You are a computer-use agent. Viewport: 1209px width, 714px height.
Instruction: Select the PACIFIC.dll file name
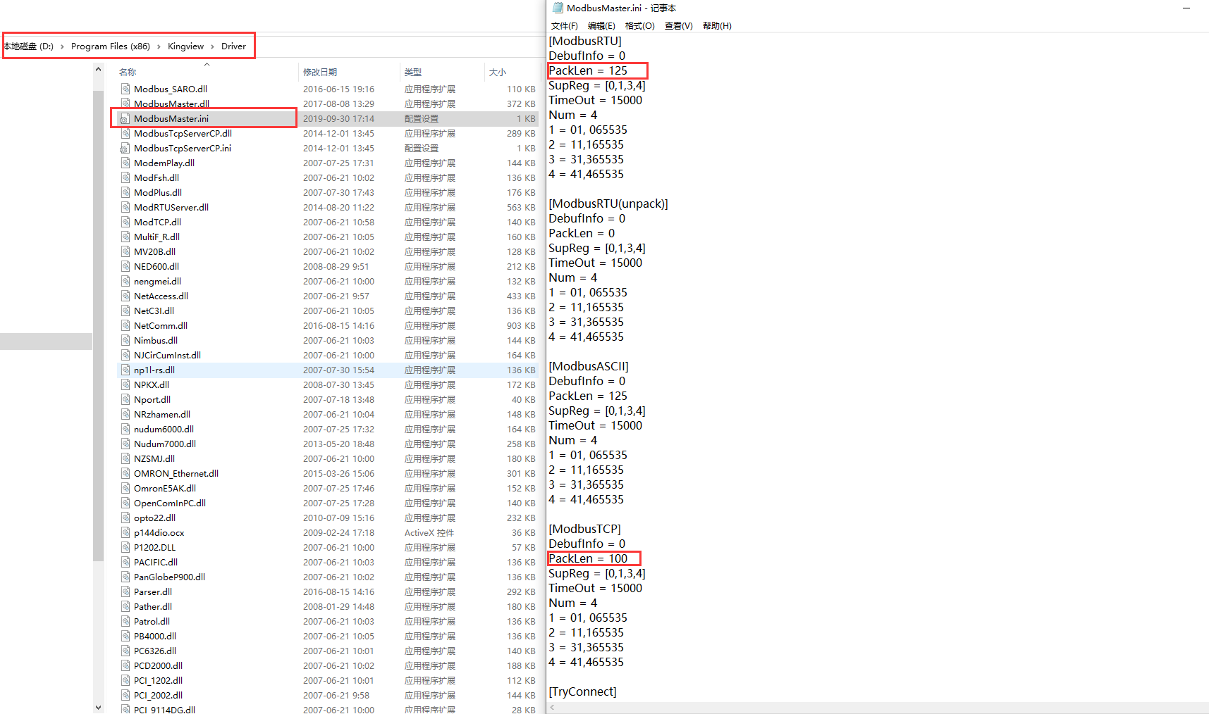[156, 562]
